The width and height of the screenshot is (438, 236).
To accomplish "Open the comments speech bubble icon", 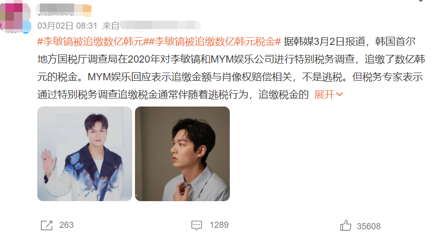I will pyautogui.click(x=197, y=225).
